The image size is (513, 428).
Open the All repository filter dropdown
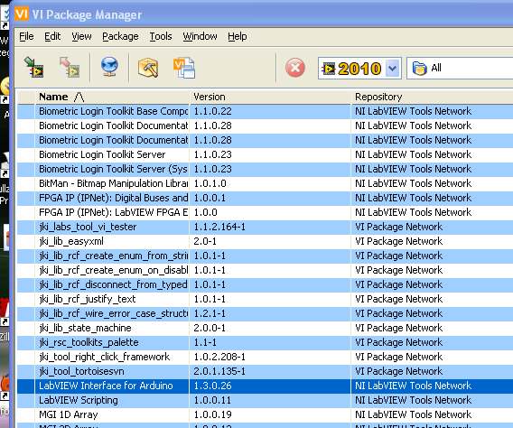[x=460, y=68]
